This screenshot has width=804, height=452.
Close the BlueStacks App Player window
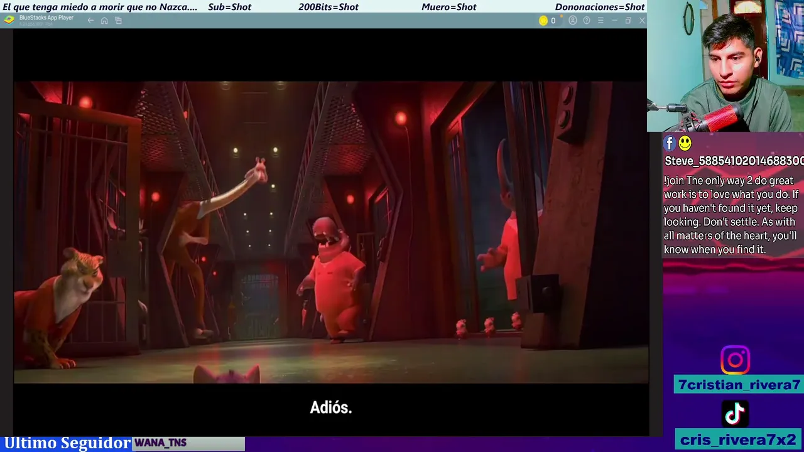pyautogui.click(x=642, y=21)
